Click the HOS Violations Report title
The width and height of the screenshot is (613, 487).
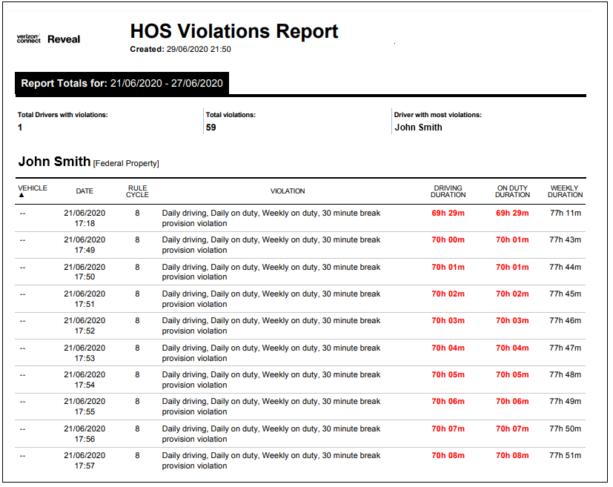(234, 31)
